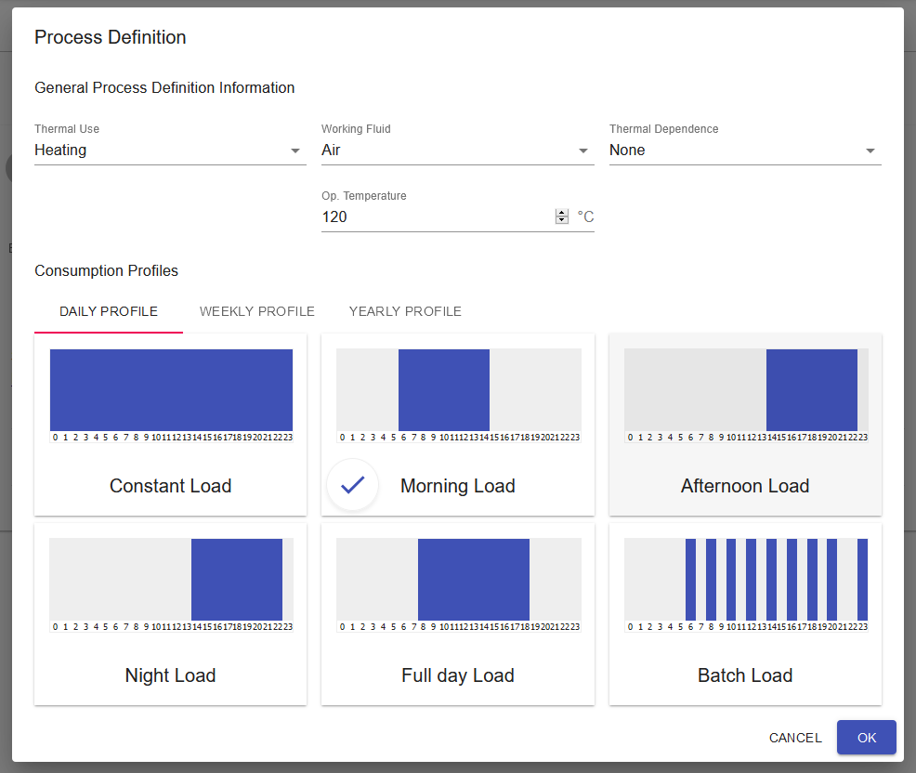
Task: Expand the Working Fluid dropdown
Action: [x=457, y=151]
